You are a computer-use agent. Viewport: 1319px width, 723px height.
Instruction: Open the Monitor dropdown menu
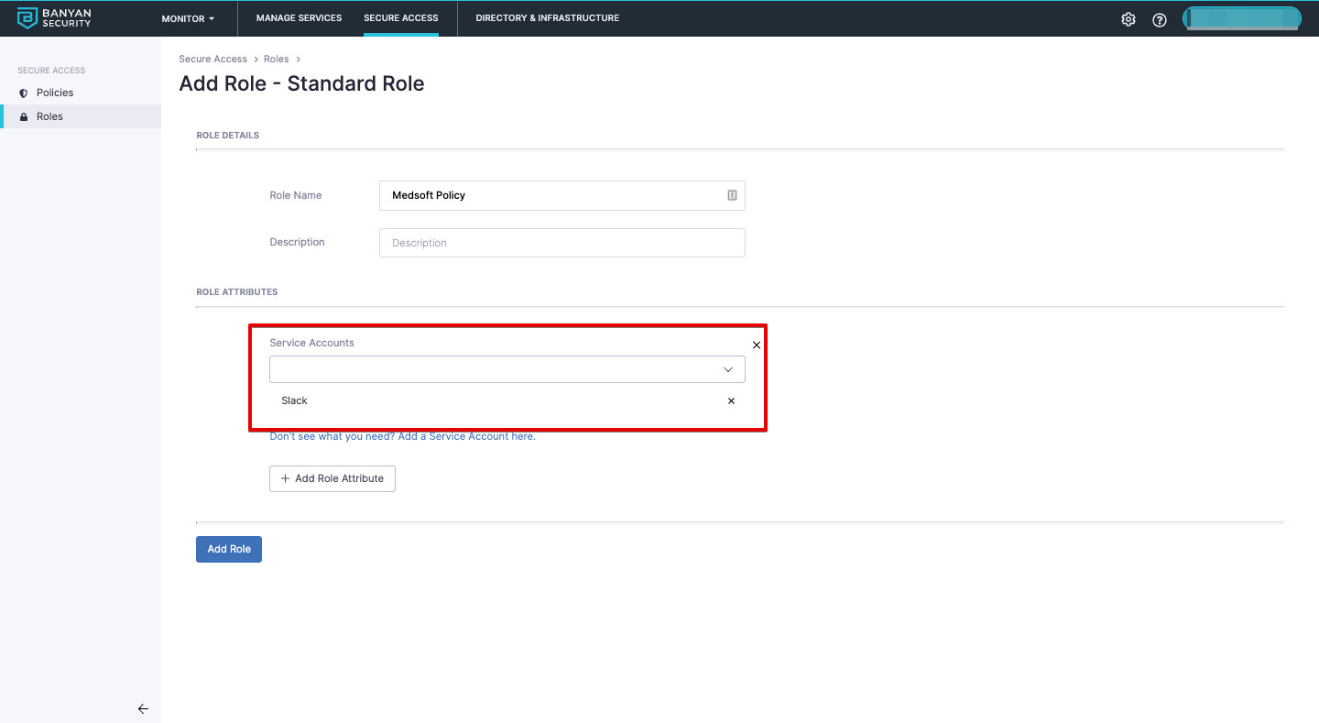188,18
